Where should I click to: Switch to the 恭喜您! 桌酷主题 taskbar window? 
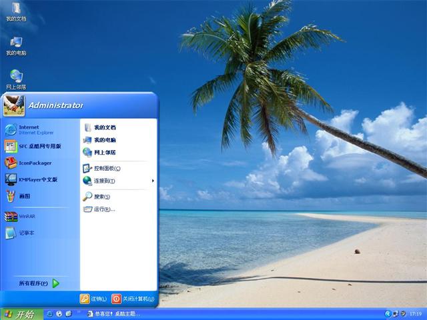(114, 314)
